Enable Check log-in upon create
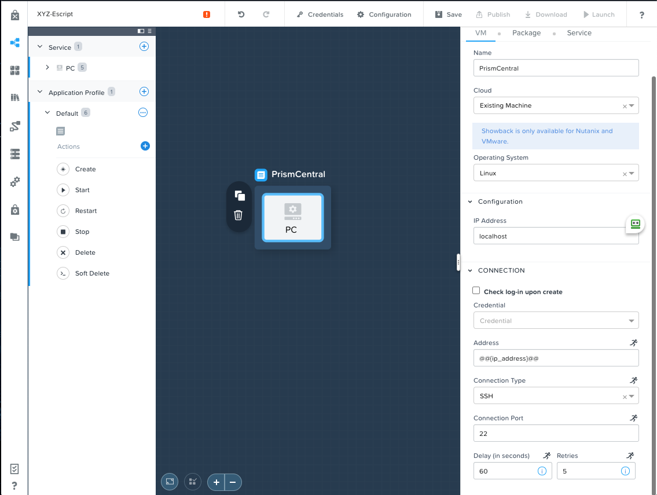The height and width of the screenshot is (495, 657). coord(476,291)
